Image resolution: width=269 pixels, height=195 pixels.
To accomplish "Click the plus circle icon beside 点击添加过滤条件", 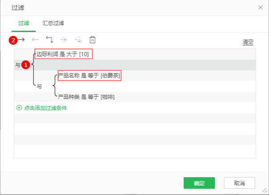I will coord(19,108).
